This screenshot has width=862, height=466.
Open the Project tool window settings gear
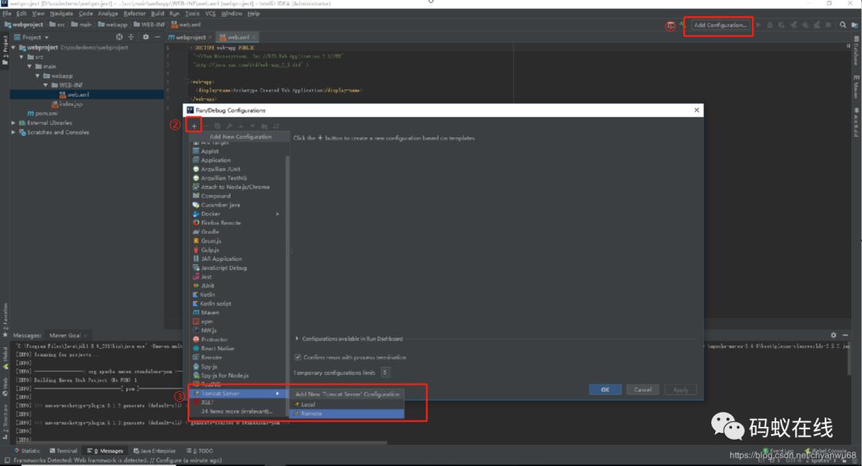tap(146, 37)
